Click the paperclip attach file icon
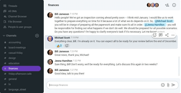This screenshot has height=93, width=181. [x=168, y=85]
